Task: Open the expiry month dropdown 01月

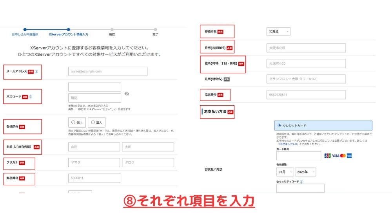Action: pyautogui.click(x=285, y=172)
